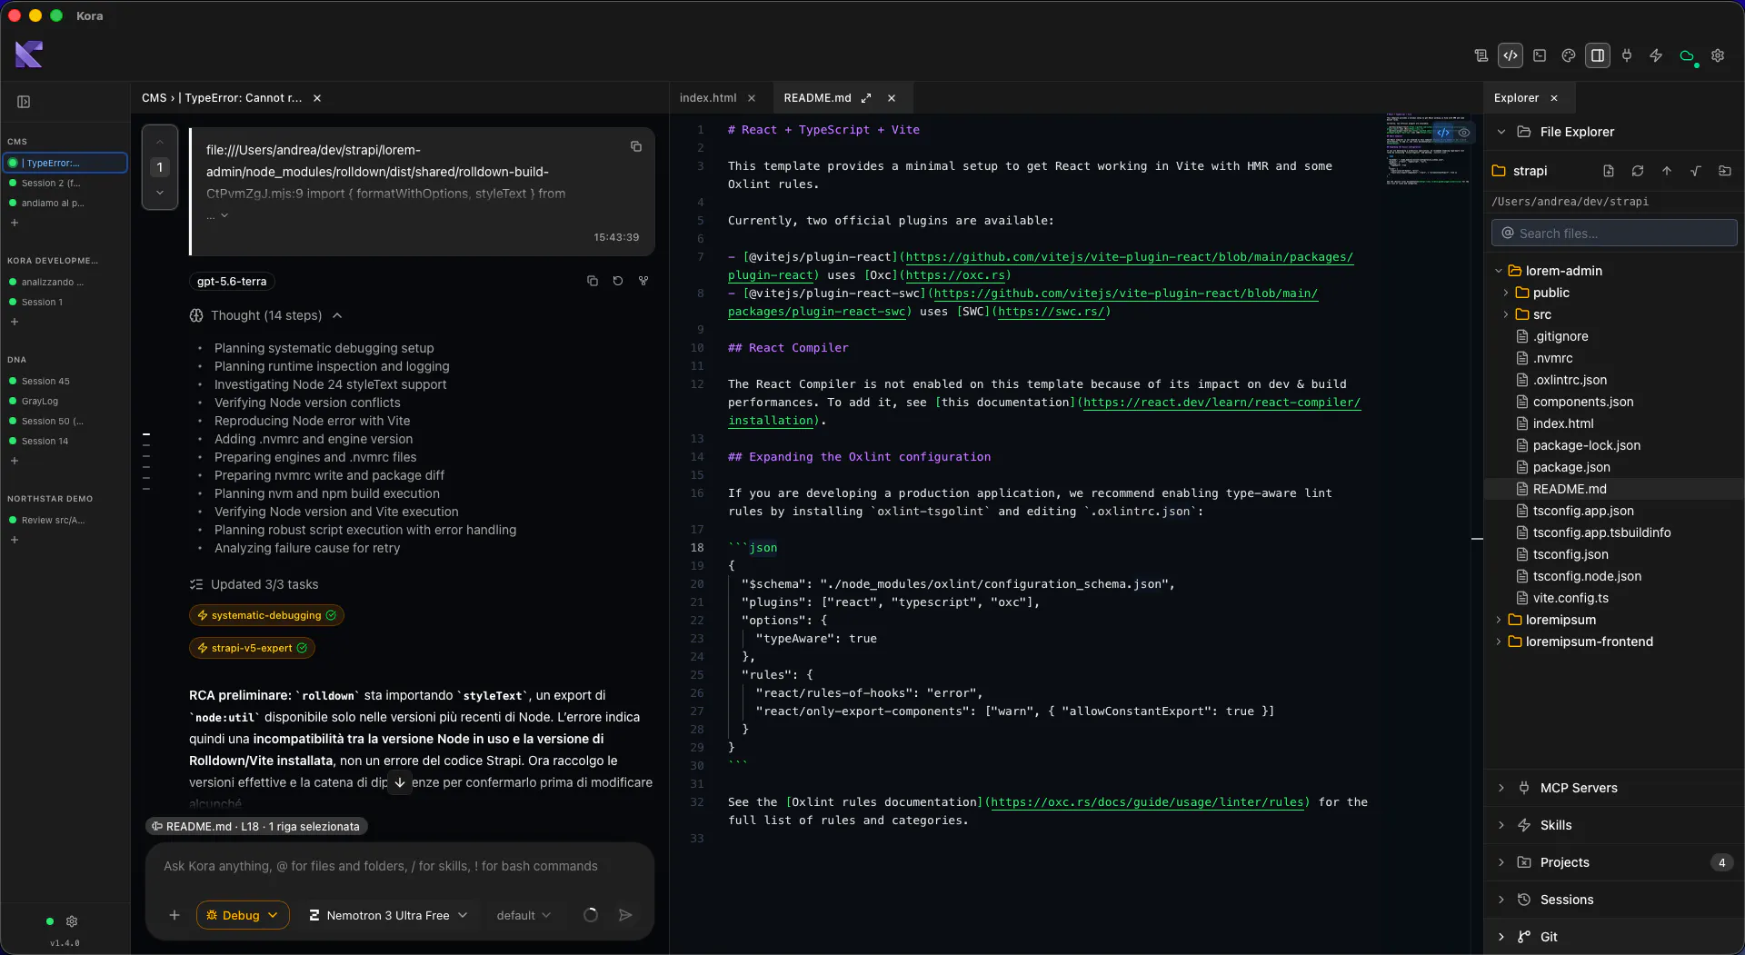1745x955 pixels.
Task: Open the default variant dropdown
Action: [x=523, y=915]
